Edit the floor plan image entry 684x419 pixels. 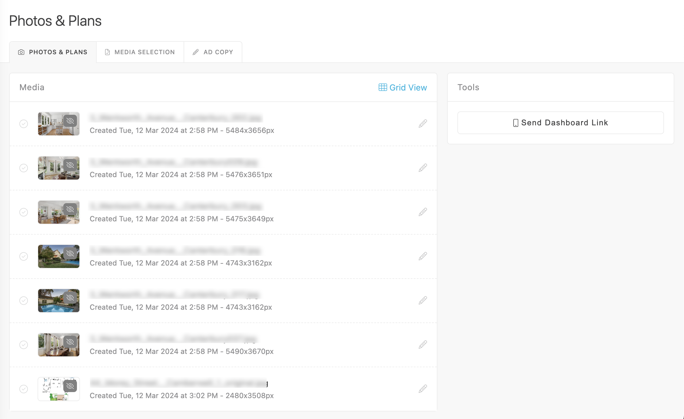tap(423, 389)
